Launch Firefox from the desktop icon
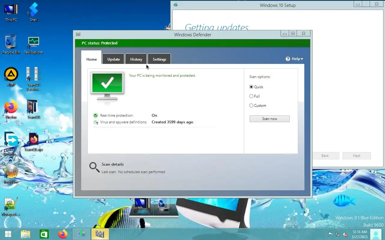 click(x=11, y=109)
